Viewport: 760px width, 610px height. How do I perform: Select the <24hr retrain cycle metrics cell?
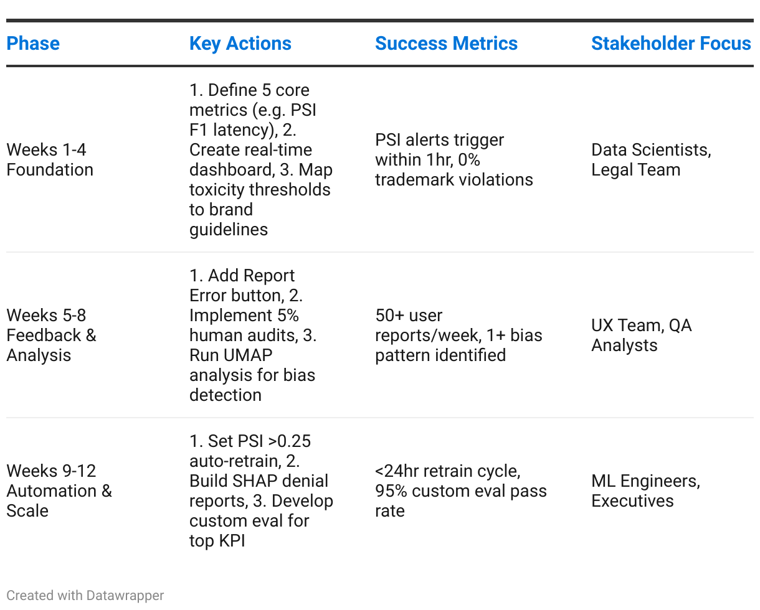(x=461, y=491)
